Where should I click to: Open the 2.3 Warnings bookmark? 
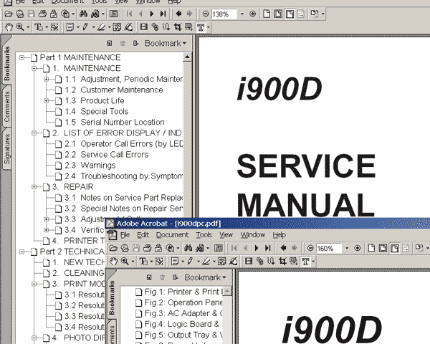[x=90, y=165]
